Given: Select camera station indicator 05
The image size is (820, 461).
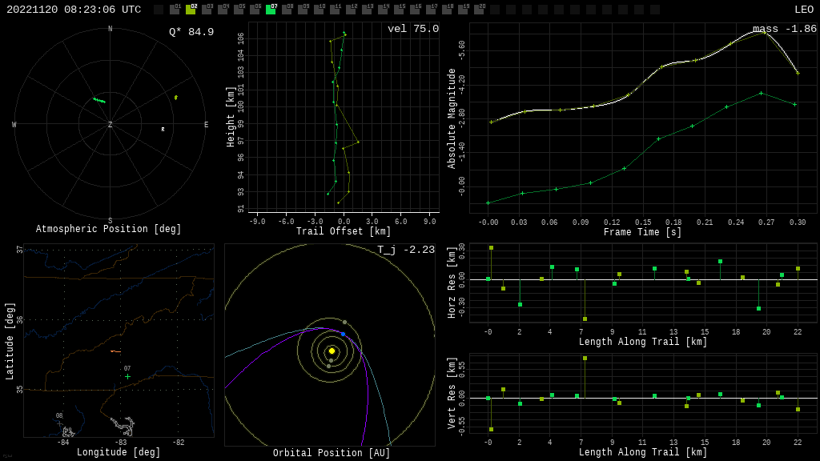Looking at the screenshot, I should pyautogui.click(x=239, y=10).
